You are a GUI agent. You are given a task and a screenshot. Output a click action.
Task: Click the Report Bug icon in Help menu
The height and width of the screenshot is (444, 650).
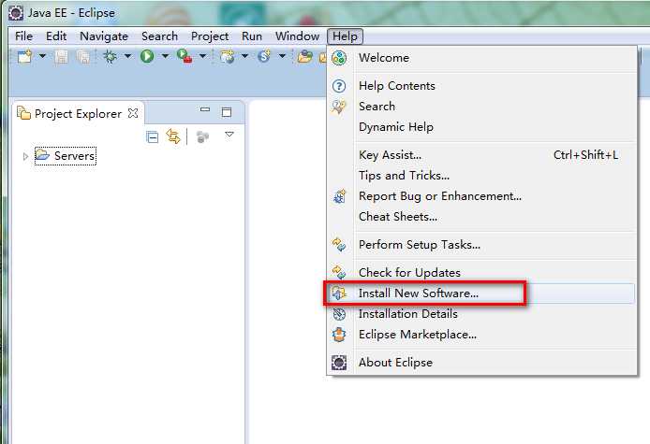pos(339,196)
